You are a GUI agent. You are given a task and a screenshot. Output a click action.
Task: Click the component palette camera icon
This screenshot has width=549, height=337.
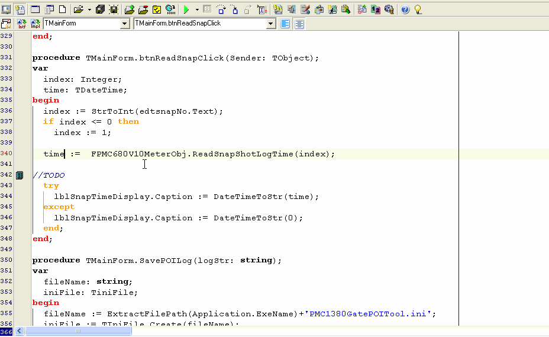pyautogui.click(x=319, y=9)
